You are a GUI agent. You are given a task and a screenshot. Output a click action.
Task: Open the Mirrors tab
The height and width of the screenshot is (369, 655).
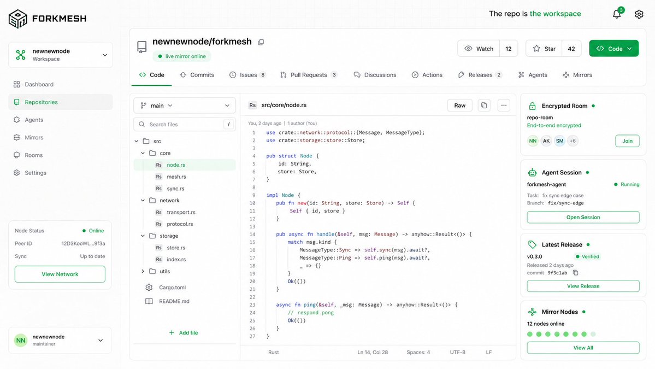(577, 75)
